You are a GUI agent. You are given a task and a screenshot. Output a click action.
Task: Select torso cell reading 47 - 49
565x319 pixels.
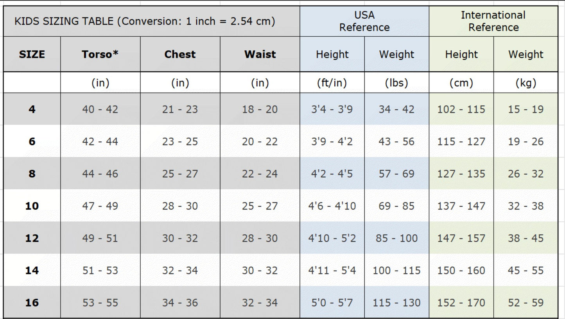click(100, 206)
